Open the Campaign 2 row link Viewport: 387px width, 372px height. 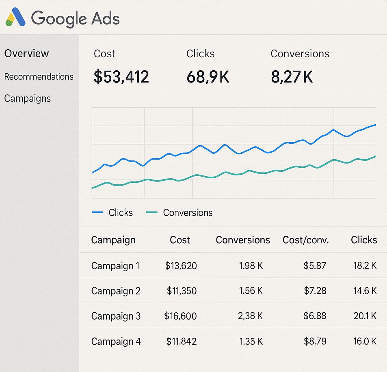tap(116, 291)
